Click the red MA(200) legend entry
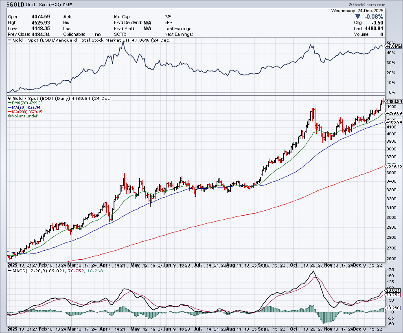The width and height of the screenshot is (403, 333). coord(26,112)
